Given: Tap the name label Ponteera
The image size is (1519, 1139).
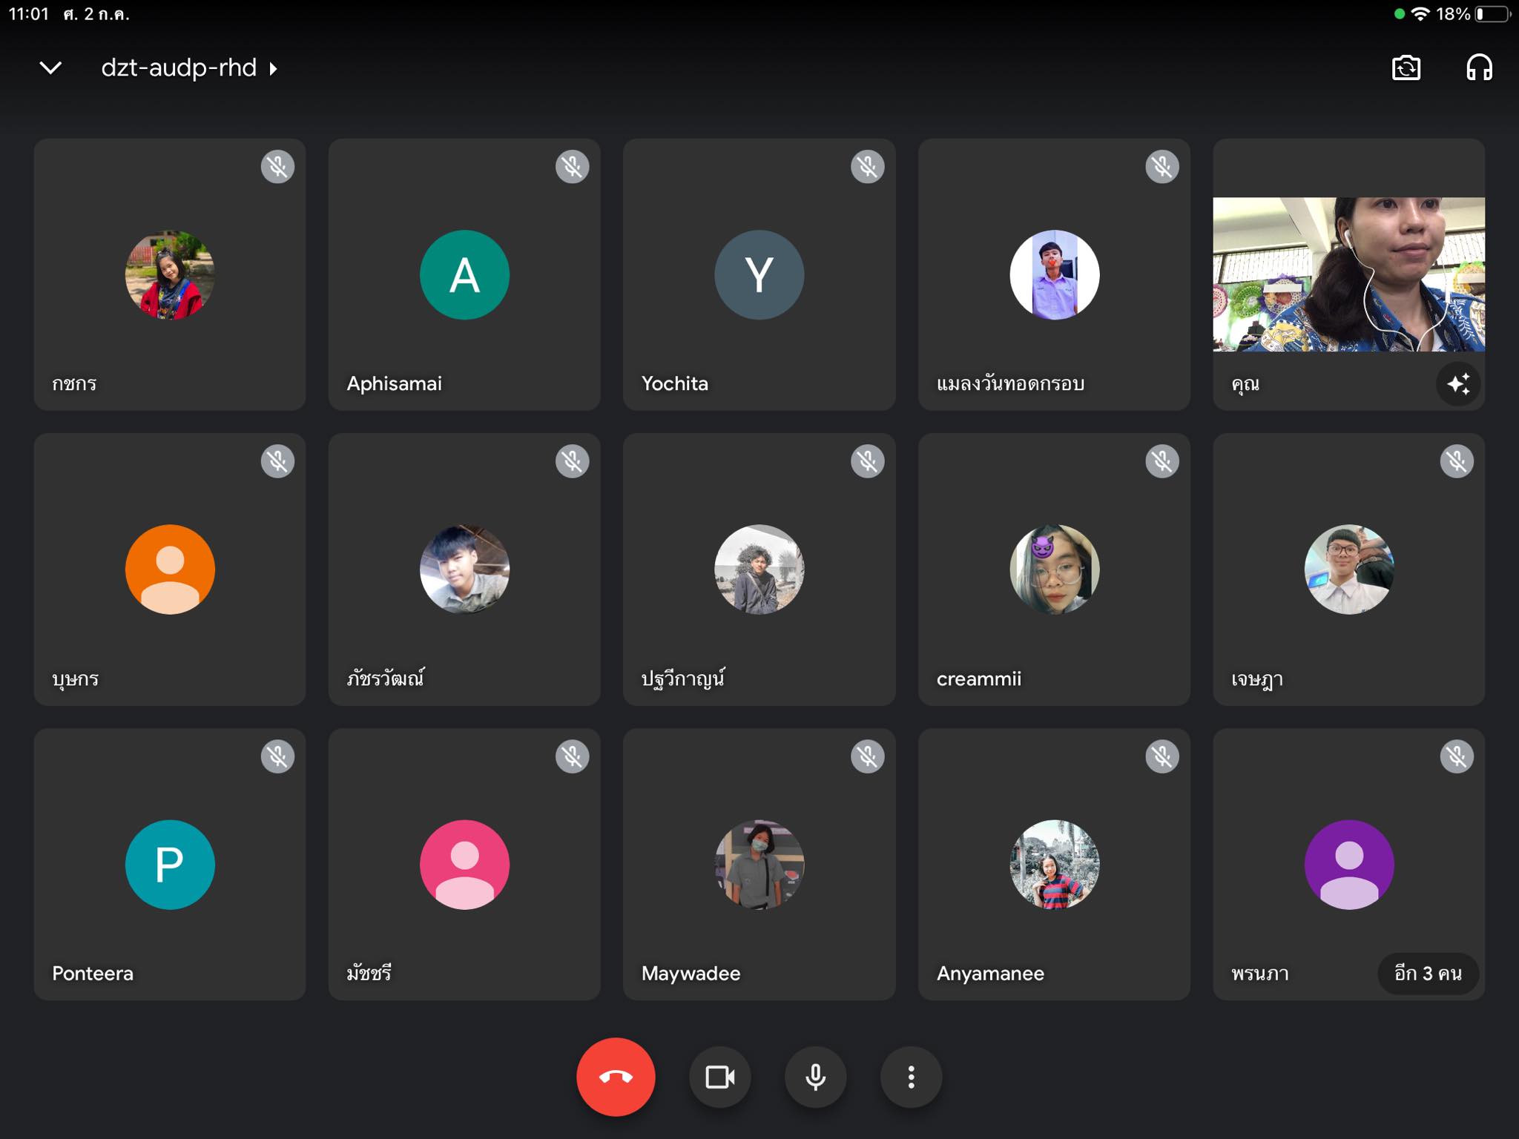Looking at the screenshot, I should [x=93, y=973].
